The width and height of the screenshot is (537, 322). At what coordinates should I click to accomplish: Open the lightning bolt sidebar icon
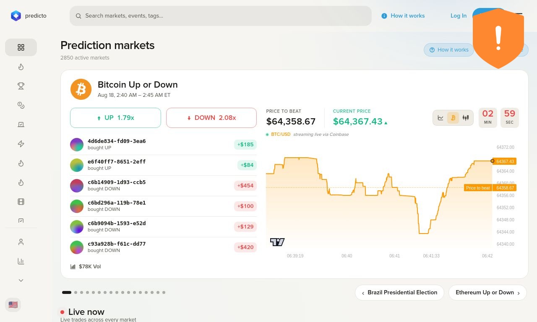(x=21, y=144)
